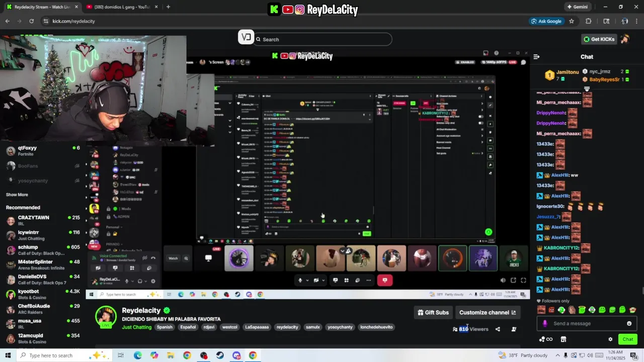Image resolution: width=644 pixels, height=362 pixels.
Task: Open Microsoft Edge from the Windows taskbar
Action: tap(137, 355)
